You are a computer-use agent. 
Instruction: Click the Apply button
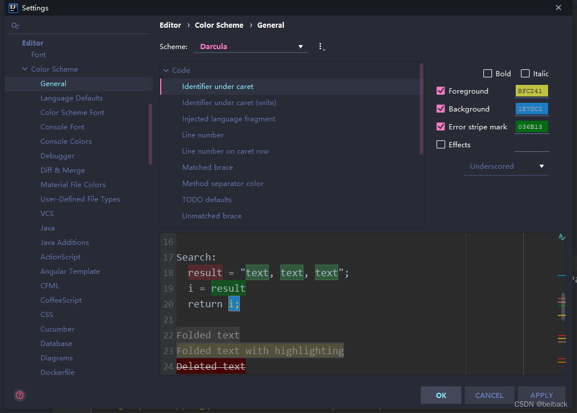pos(541,395)
